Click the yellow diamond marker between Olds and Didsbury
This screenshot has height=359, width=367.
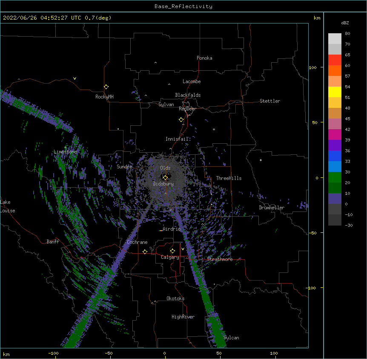165,177
